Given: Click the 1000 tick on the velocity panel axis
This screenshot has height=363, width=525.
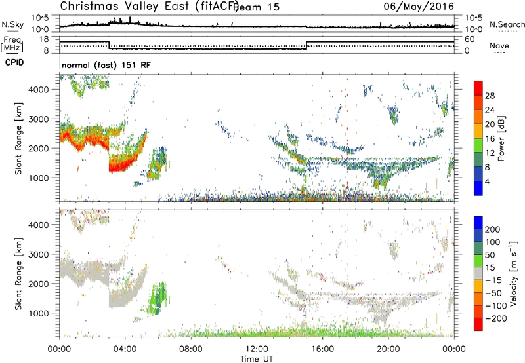Looking at the screenshot, I should point(39,314).
